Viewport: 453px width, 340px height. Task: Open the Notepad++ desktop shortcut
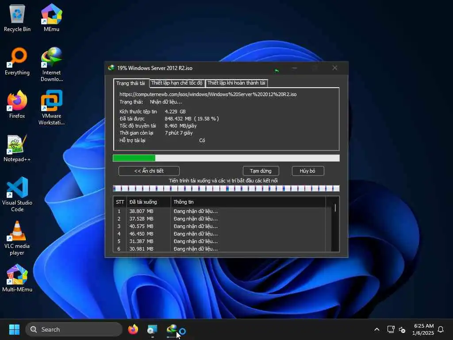(17, 148)
